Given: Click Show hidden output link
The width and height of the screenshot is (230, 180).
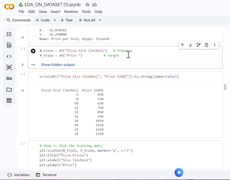Looking at the screenshot, I should coord(58,65).
